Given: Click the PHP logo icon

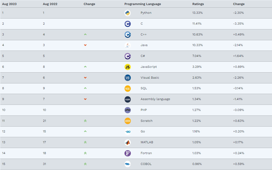Looking at the screenshot, I should pyautogui.click(x=128, y=110).
